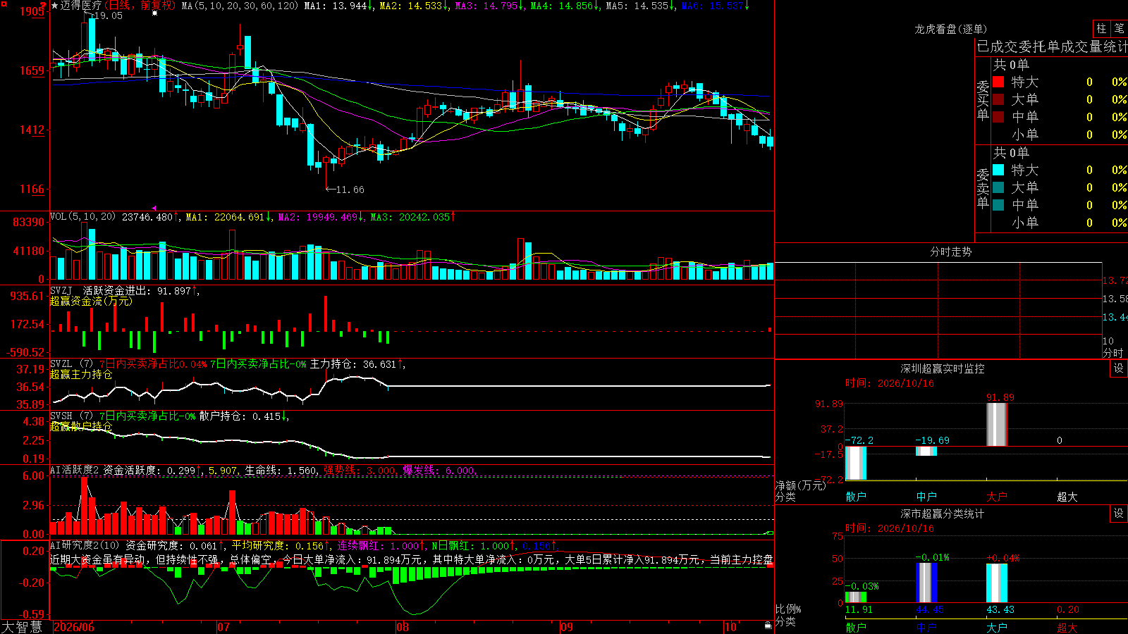1128x634 pixels.
Task: Click the 委卖单 section label
Action: point(983,188)
